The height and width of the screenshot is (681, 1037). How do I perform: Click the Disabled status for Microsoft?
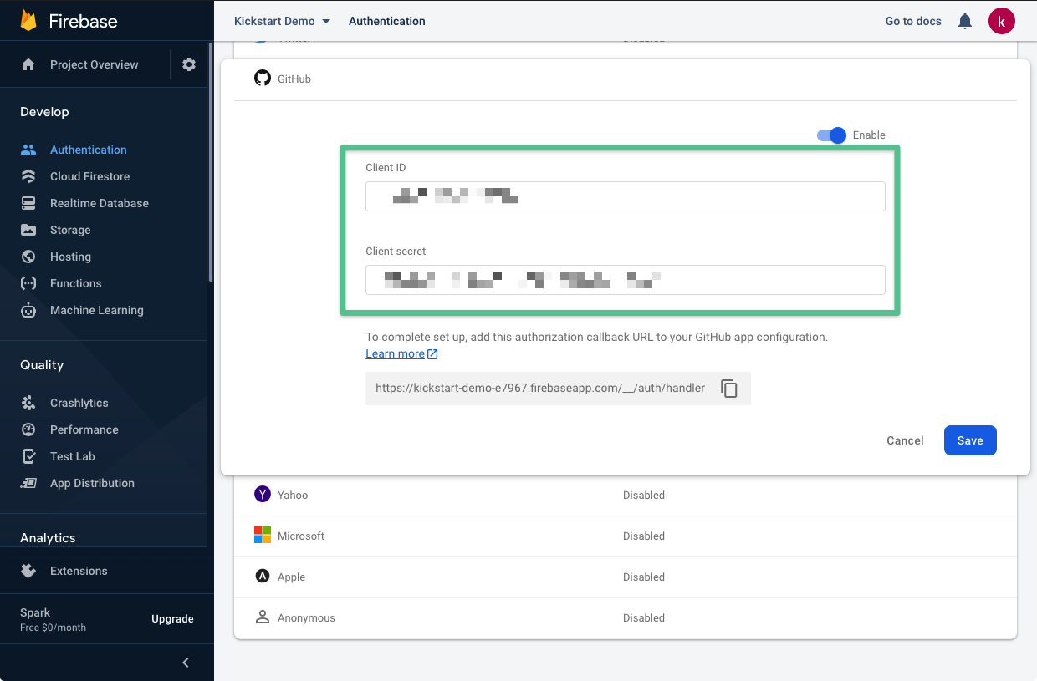[644, 536]
